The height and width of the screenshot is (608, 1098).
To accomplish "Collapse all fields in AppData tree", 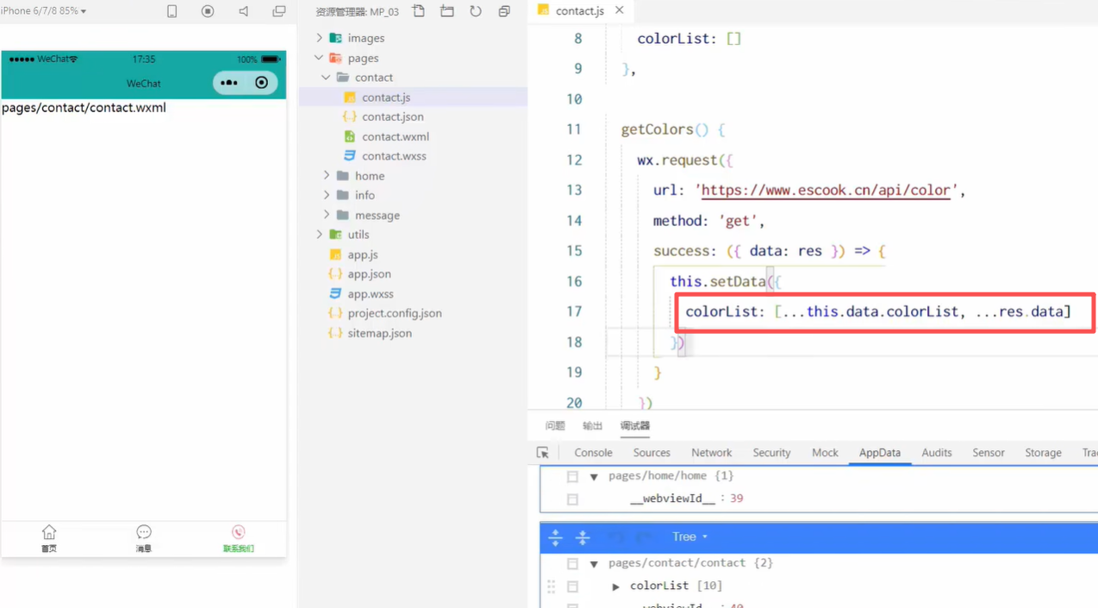I will [583, 537].
